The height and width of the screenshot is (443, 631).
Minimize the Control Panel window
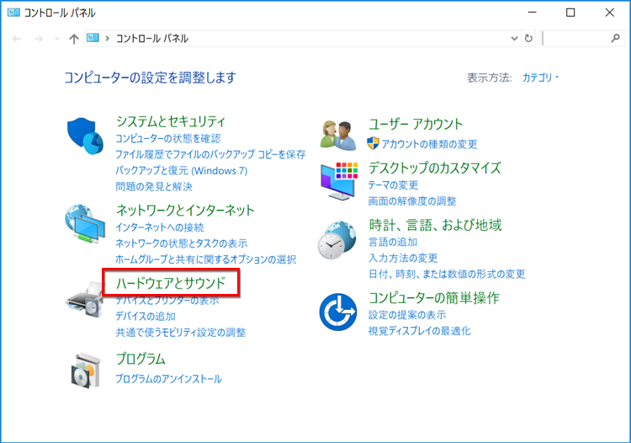pyautogui.click(x=533, y=13)
